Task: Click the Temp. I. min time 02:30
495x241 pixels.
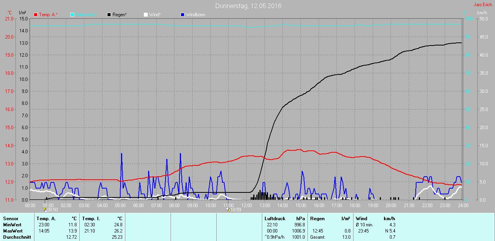Action: (x=90, y=225)
